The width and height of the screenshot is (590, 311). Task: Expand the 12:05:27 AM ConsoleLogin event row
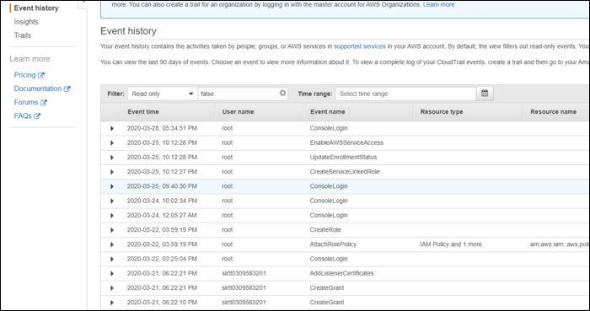coord(112,216)
